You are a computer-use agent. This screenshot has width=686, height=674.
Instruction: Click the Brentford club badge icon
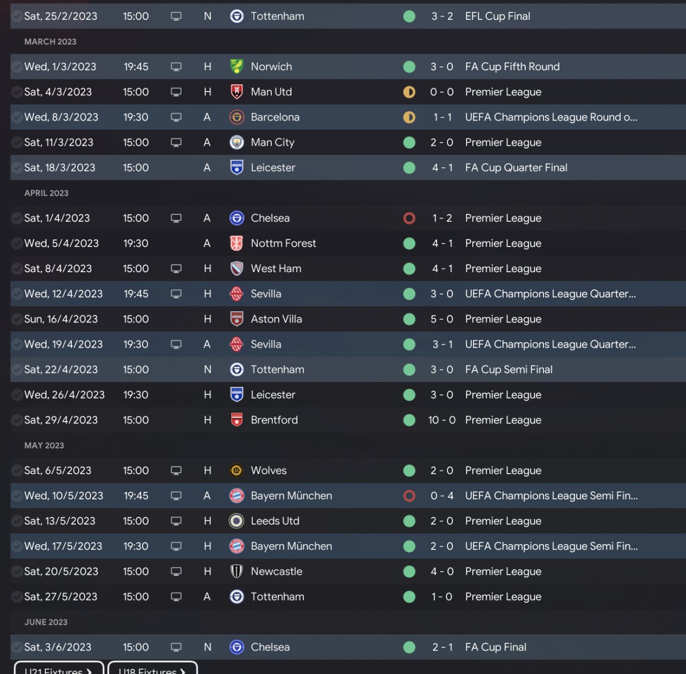pyautogui.click(x=236, y=420)
